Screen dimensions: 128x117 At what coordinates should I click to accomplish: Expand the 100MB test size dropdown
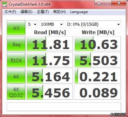(52, 25)
